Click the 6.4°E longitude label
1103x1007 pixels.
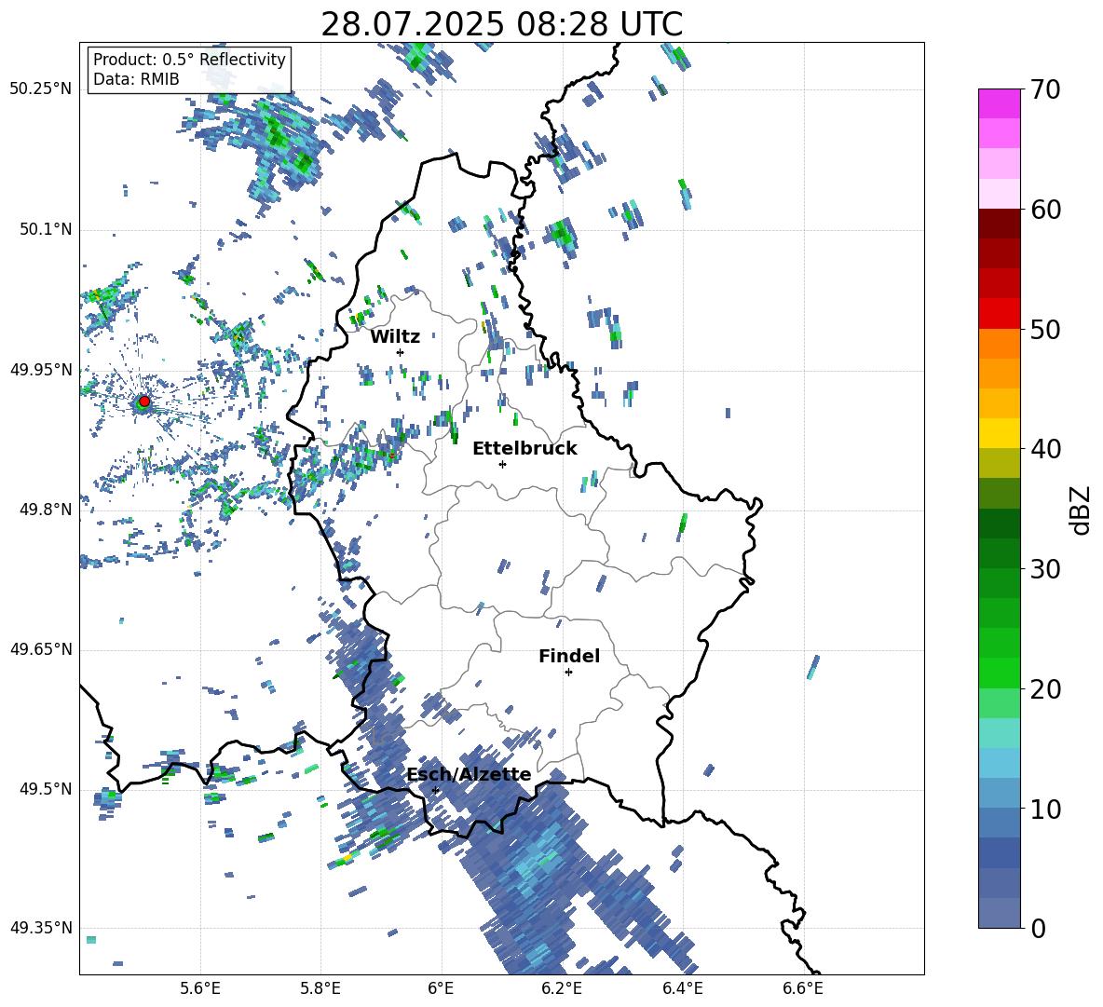(682, 988)
